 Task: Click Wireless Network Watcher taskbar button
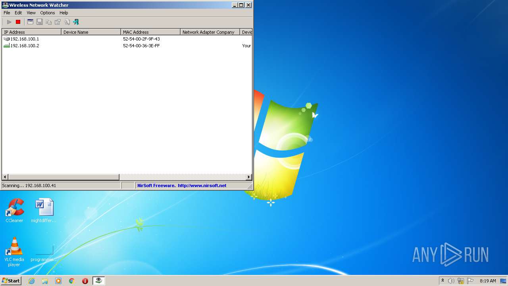(98, 280)
